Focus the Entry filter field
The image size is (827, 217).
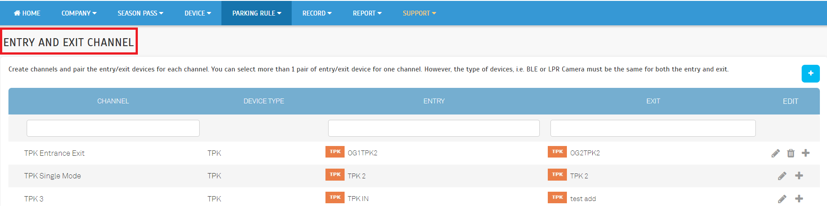434,128
